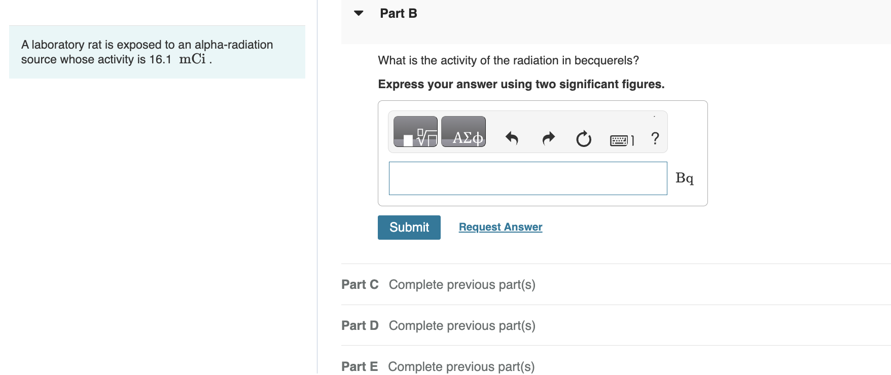Click the Bq unit label
891x375 pixels.
coord(685,178)
